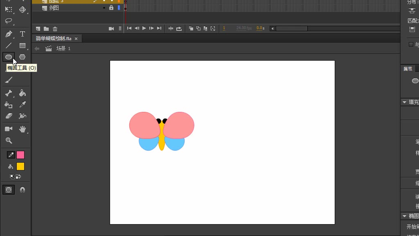Switch to the 简单蝴蝶绘制.fla document tab
The width and height of the screenshot is (419, 236).
click(x=53, y=39)
